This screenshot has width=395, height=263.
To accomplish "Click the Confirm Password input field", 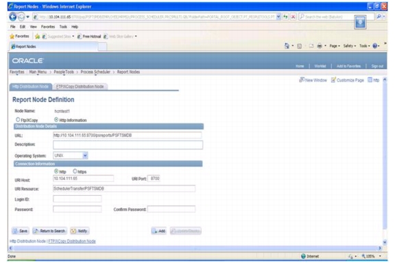I will [x=171, y=209].
